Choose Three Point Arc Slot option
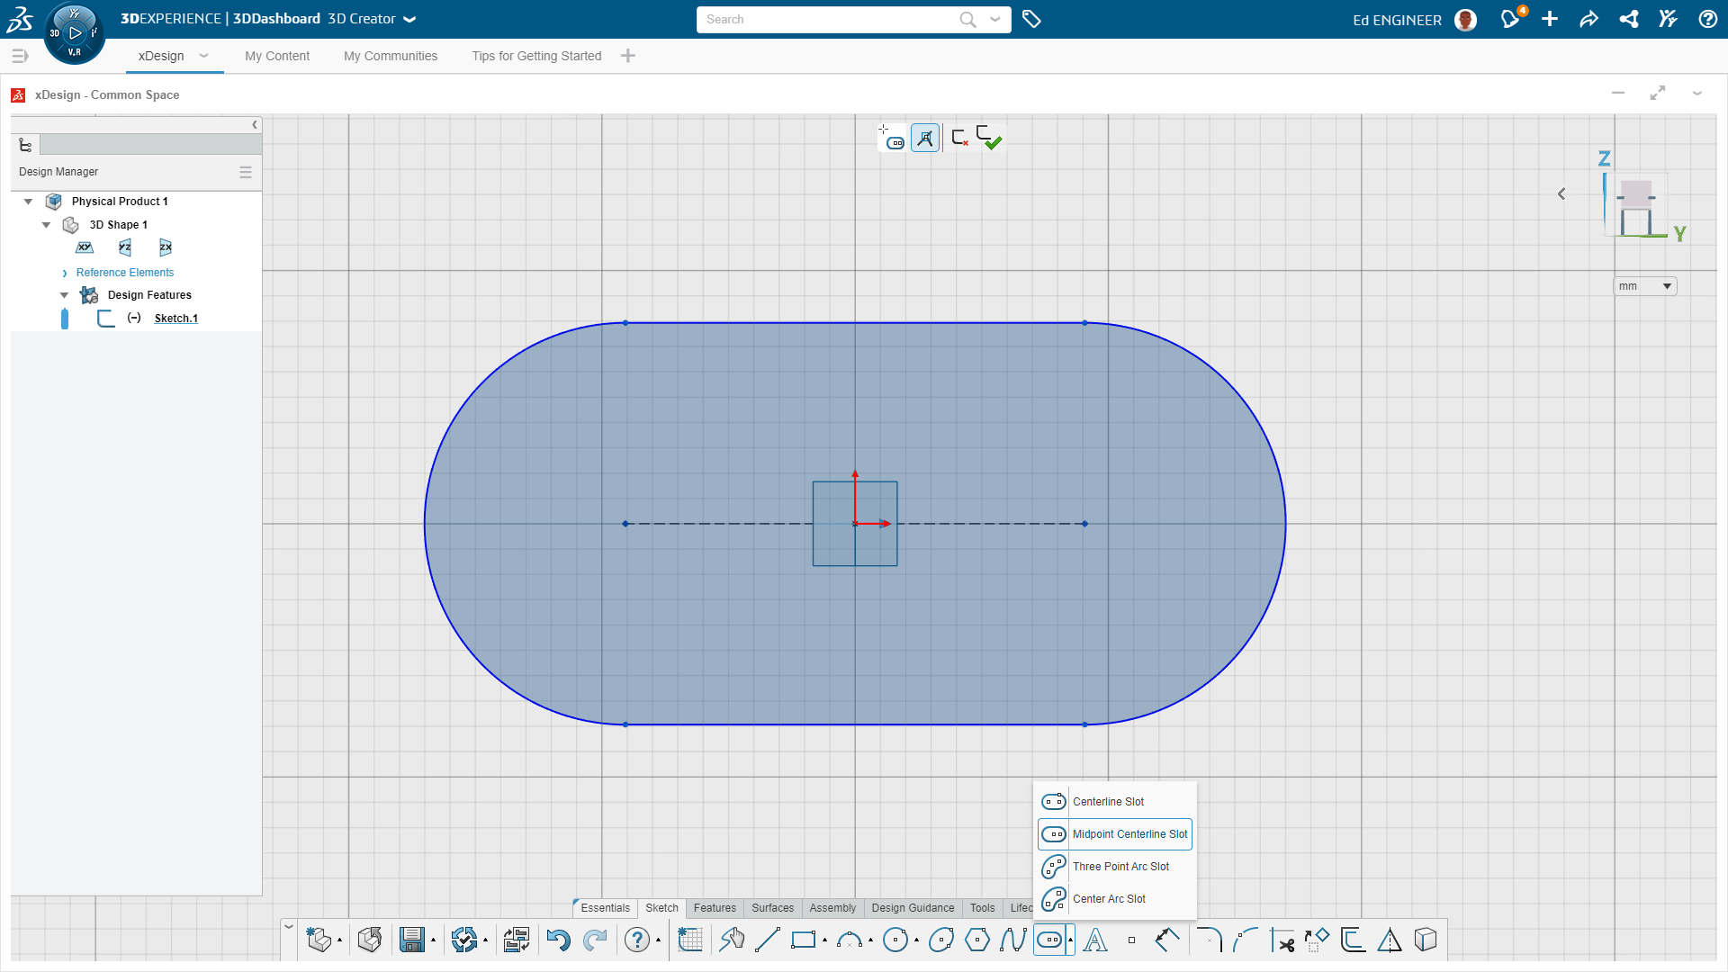The image size is (1728, 972). point(1115,867)
